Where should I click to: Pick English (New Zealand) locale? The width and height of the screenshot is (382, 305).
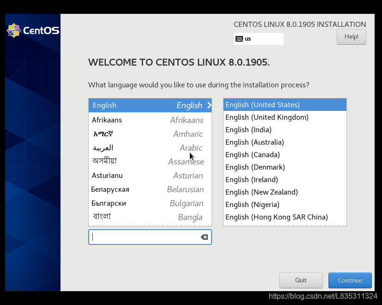(285, 192)
